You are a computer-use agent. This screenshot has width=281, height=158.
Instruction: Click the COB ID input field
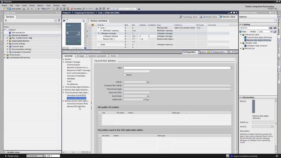137,82
